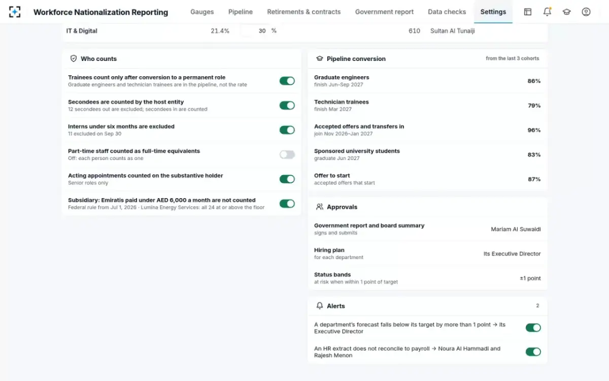Click the Status bands label
Viewport: 609px width, 381px height.
pos(332,275)
